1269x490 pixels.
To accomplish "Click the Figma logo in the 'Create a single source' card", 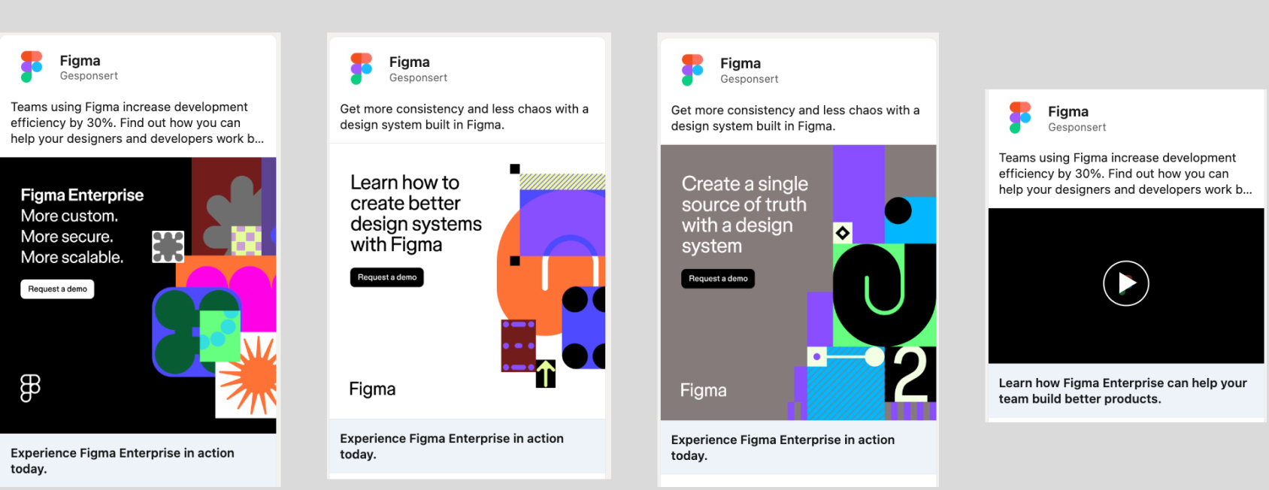I will pos(692,70).
